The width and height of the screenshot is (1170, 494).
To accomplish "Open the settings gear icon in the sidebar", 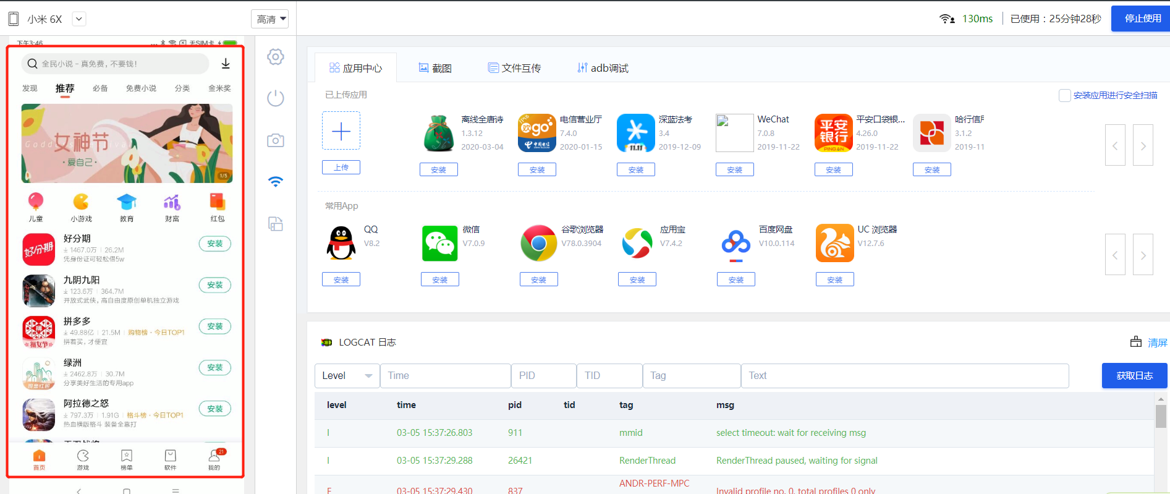I will [276, 57].
